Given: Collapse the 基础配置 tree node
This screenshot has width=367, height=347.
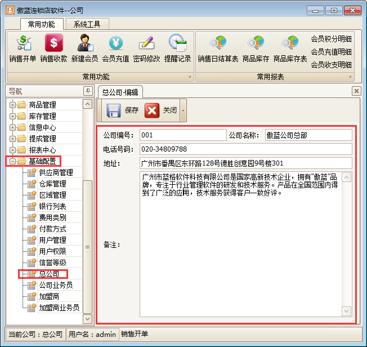Looking at the screenshot, I should 12,162.
